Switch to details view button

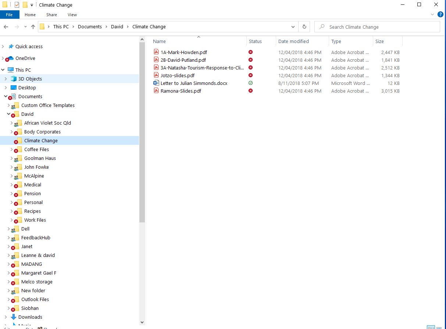click(431, 327)
